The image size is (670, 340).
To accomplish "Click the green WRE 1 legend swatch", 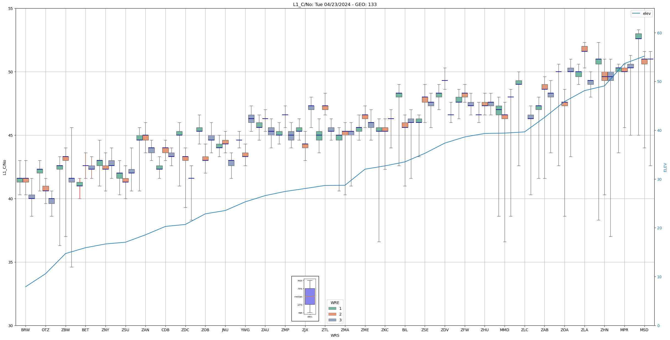I will pyautogui.click(x=332, y=308).
